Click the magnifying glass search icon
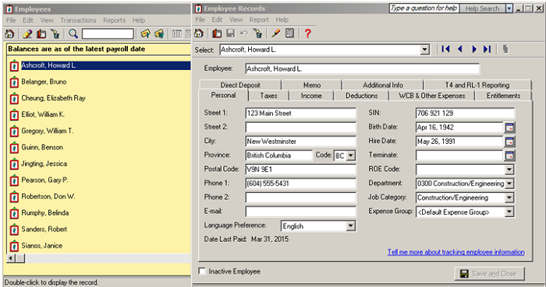This screenshot has width=546, height=287. (73, 33)
